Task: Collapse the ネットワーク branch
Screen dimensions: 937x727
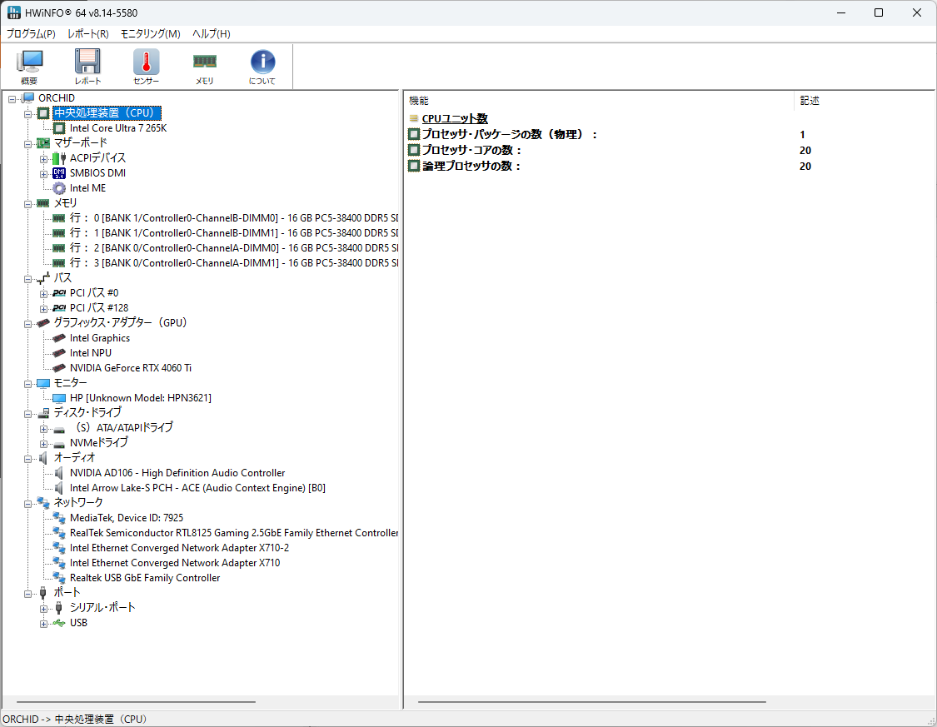Action: tap(27, 504)
